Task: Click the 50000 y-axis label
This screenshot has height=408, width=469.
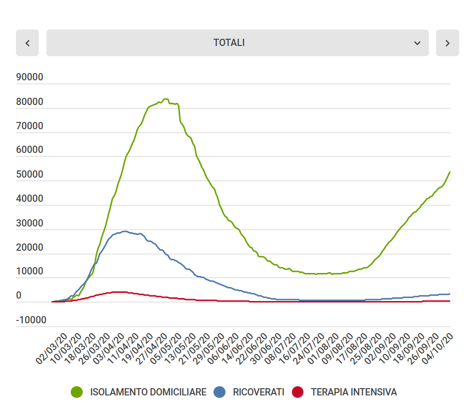Action: [x=30, y=174]
